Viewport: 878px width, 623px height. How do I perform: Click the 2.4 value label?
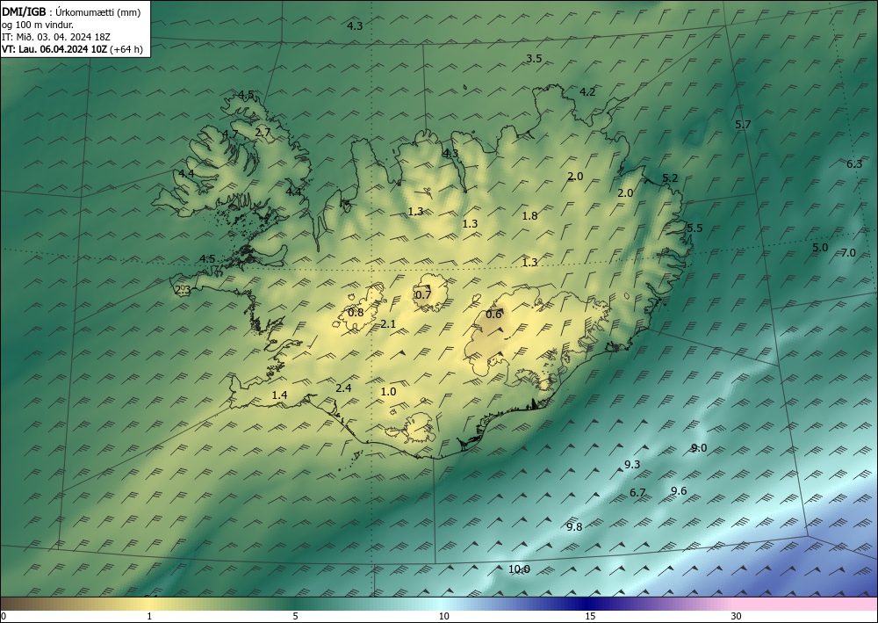click(x=343, y=388)
